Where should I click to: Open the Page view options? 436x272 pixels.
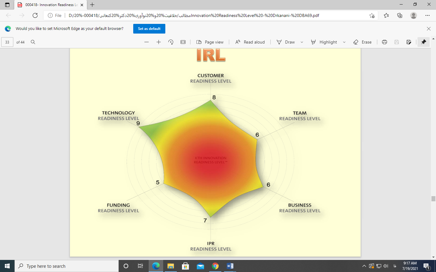(x=210, y=42)
